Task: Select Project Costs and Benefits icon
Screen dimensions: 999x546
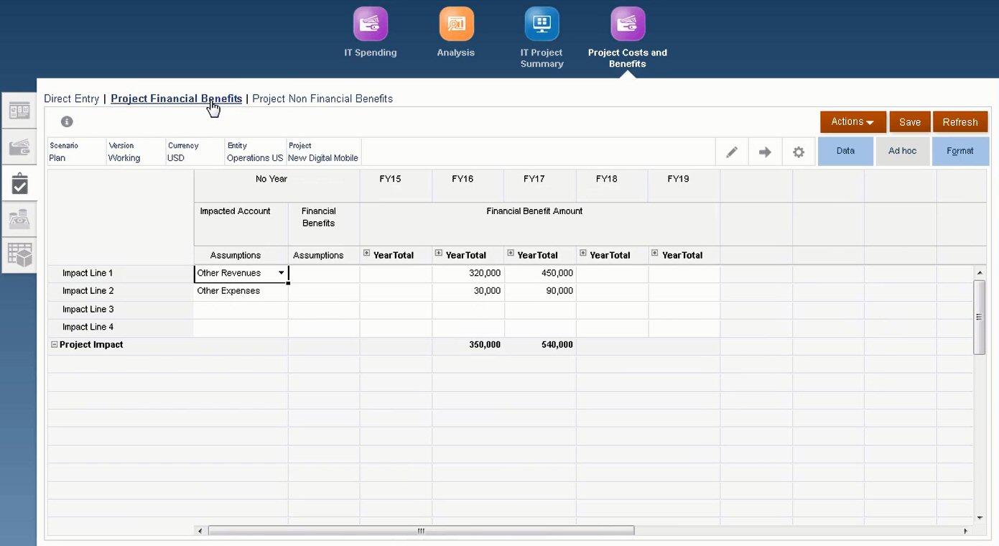Action: point(626,23)
